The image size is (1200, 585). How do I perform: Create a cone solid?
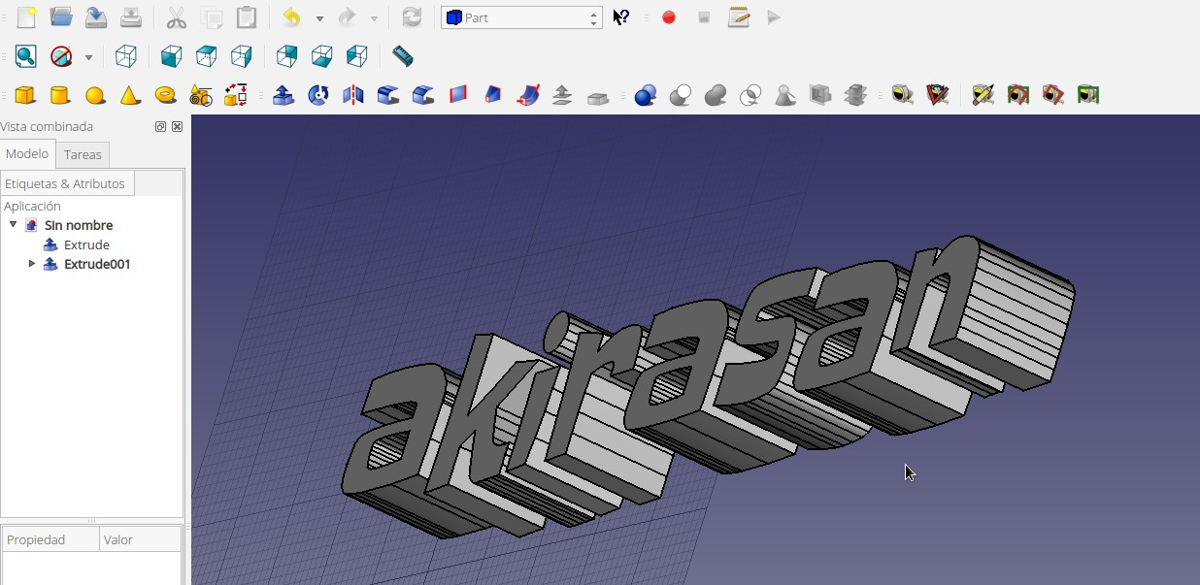pyautogui.click(x=129, y=95)
